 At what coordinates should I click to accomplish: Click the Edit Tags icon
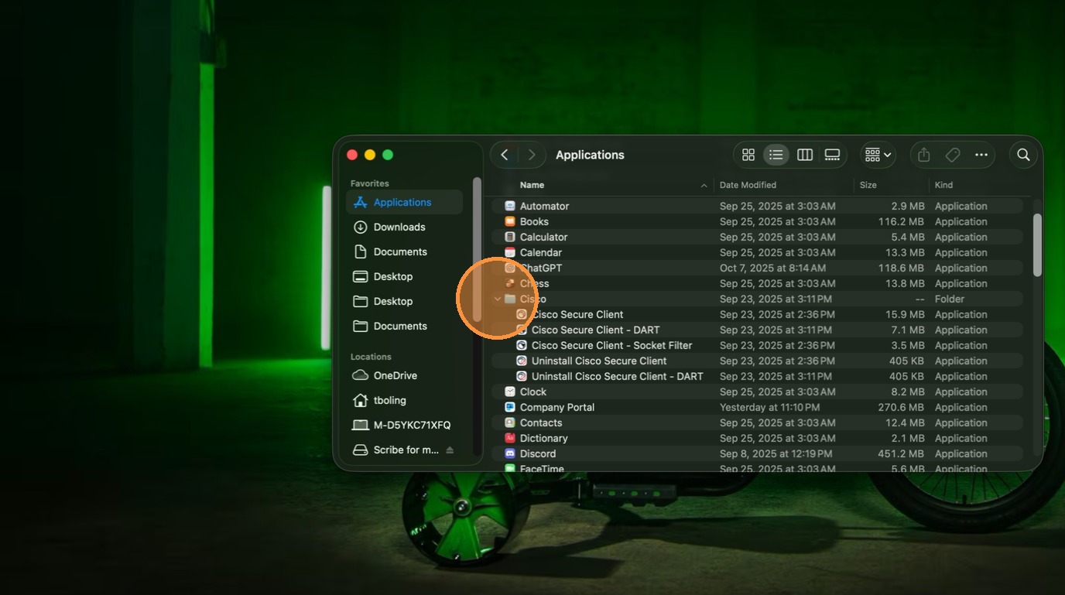[953, 155]
